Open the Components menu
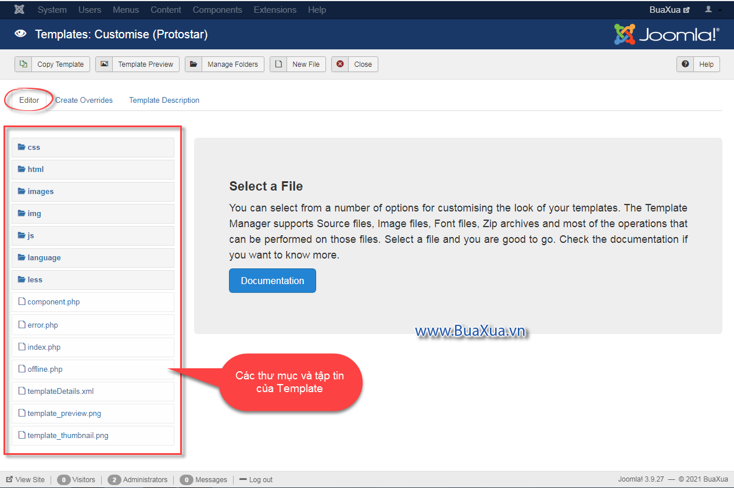The image size is (734, 488). coord(217,10)
